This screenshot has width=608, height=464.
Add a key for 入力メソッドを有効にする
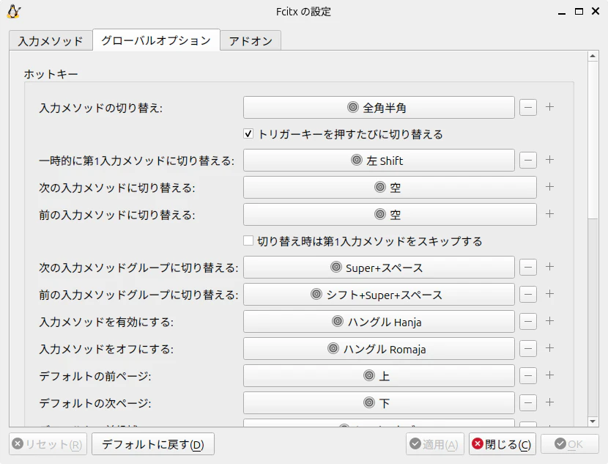(549, 321)
